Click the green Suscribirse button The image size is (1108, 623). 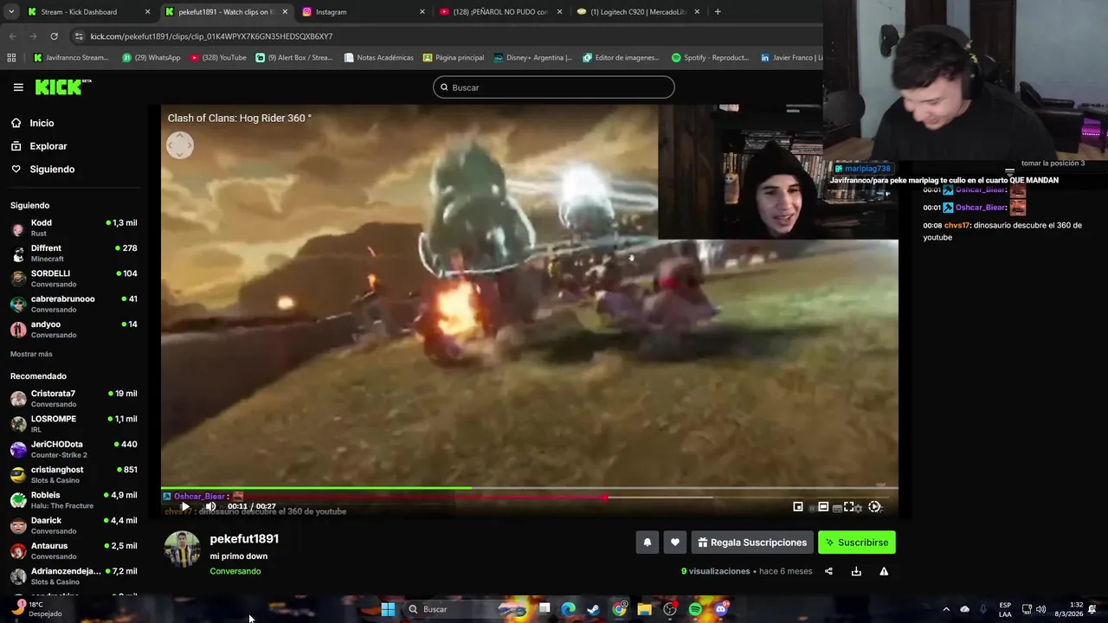857,543
